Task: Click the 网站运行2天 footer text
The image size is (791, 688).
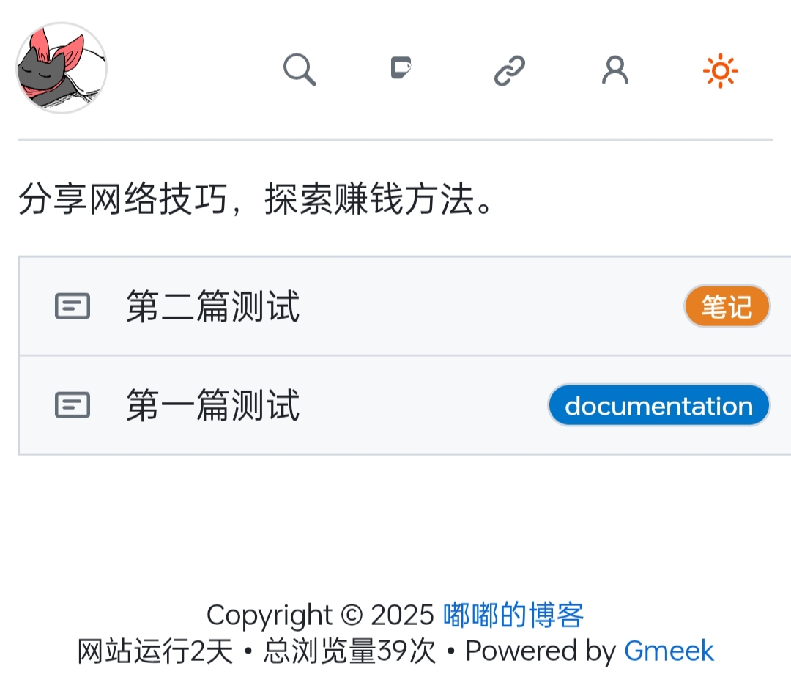Action: click(155, 651)
